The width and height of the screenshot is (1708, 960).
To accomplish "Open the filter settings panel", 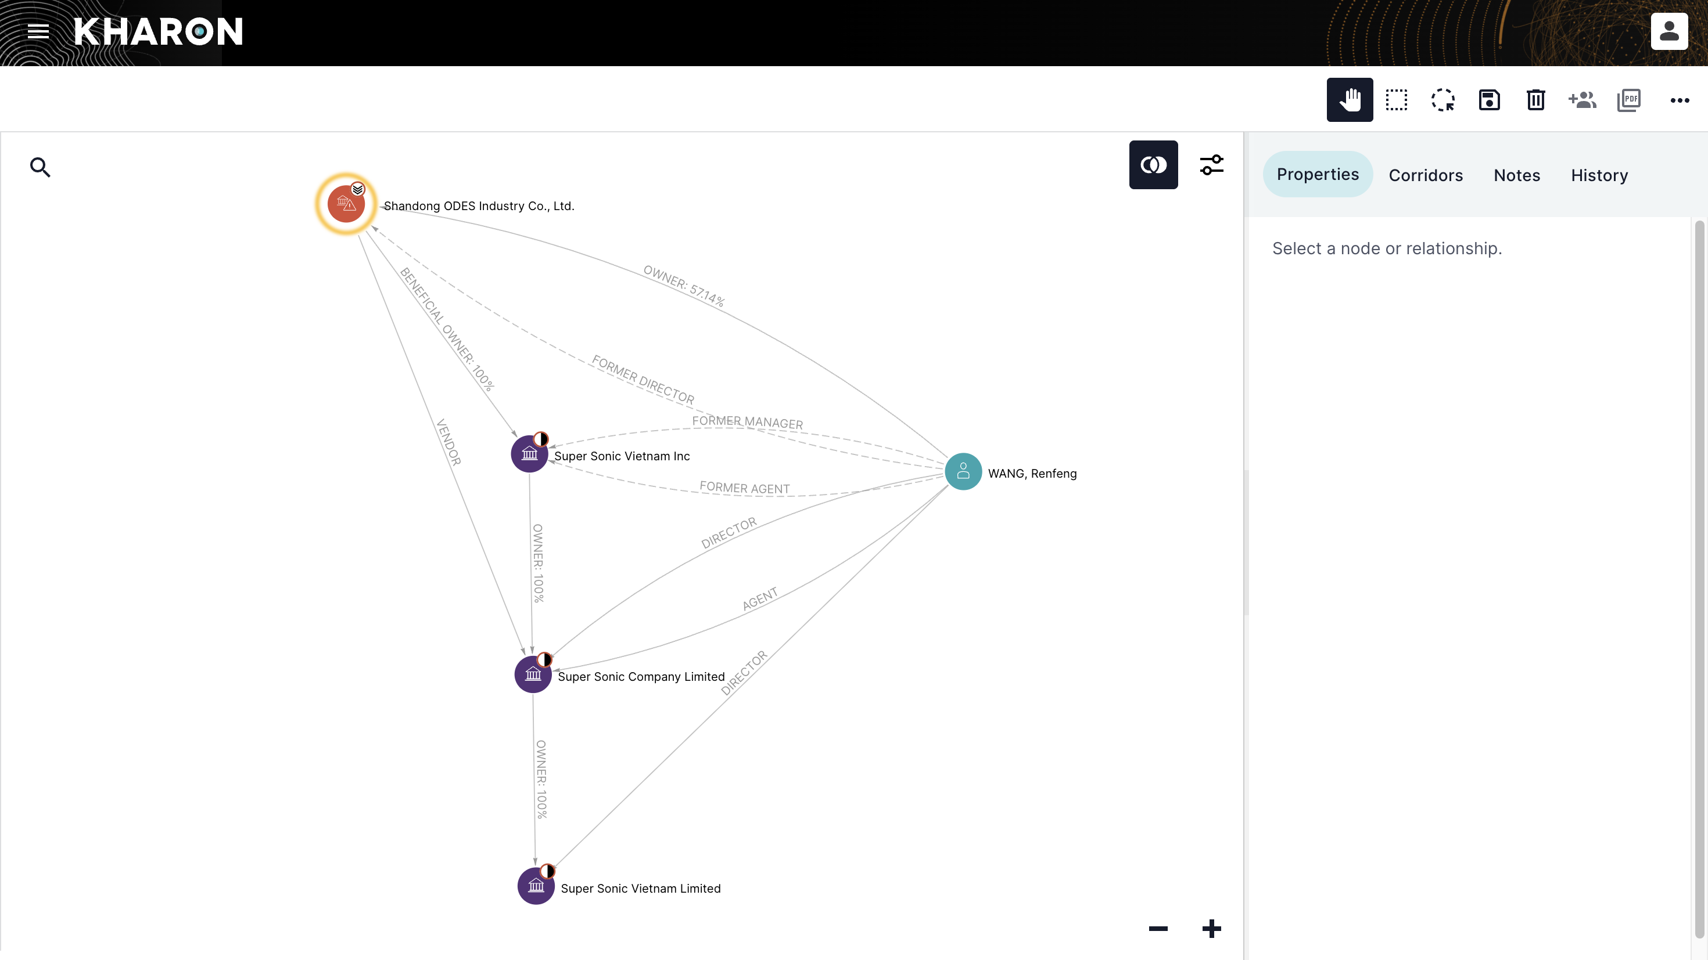I will click(1212, 164).
